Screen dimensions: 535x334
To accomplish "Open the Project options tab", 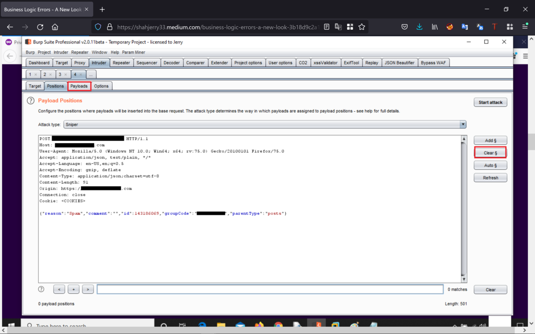I will coord(248,63).
